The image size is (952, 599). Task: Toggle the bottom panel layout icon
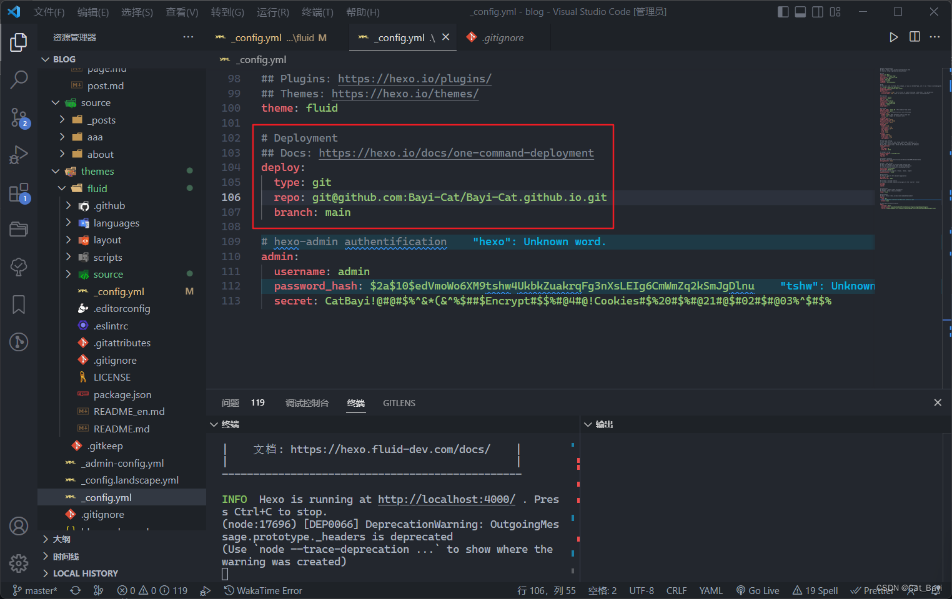tap(800, 12)
